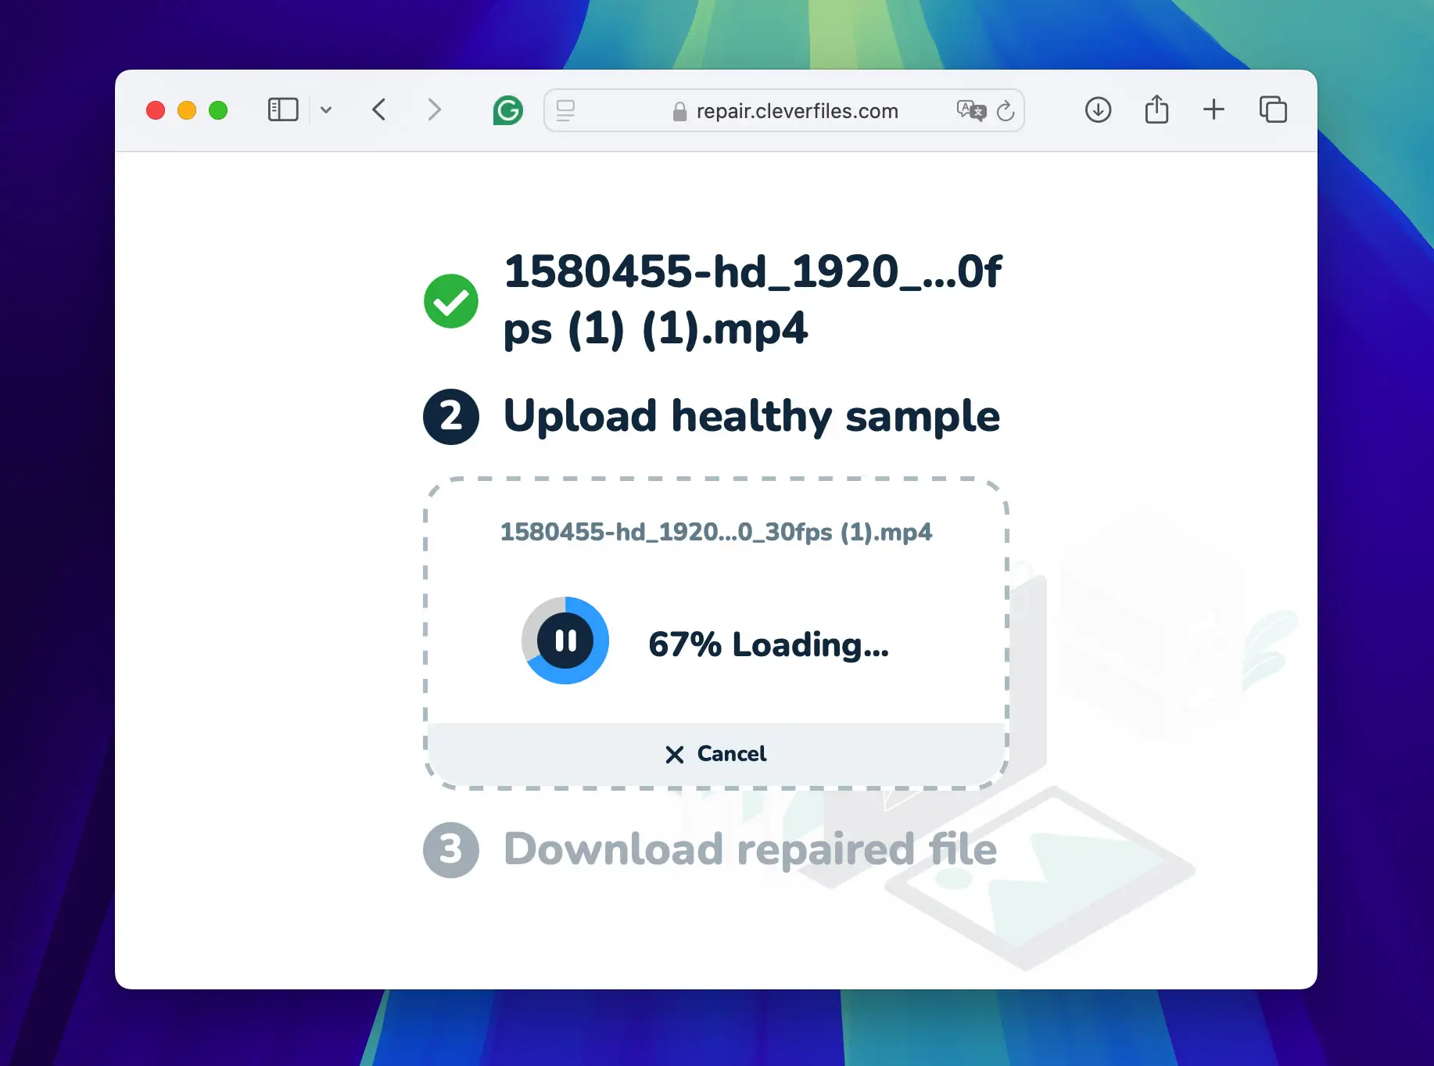Click the "67% Loading..." status text
Viewport: 1434px width, 1066px height.
click(x=769, y=644)
